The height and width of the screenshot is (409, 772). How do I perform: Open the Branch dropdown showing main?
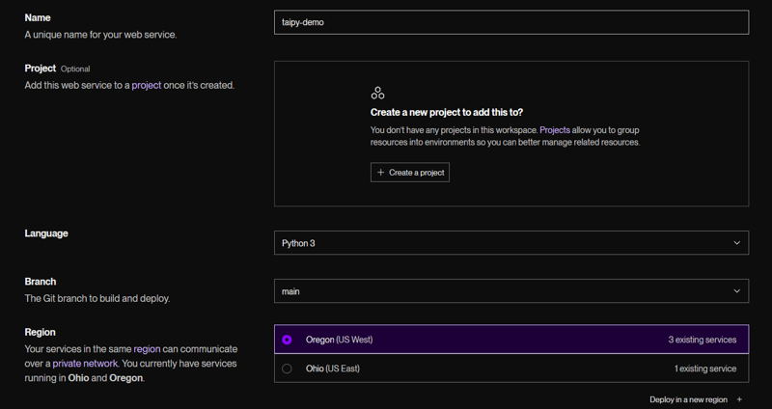(510, 291)
